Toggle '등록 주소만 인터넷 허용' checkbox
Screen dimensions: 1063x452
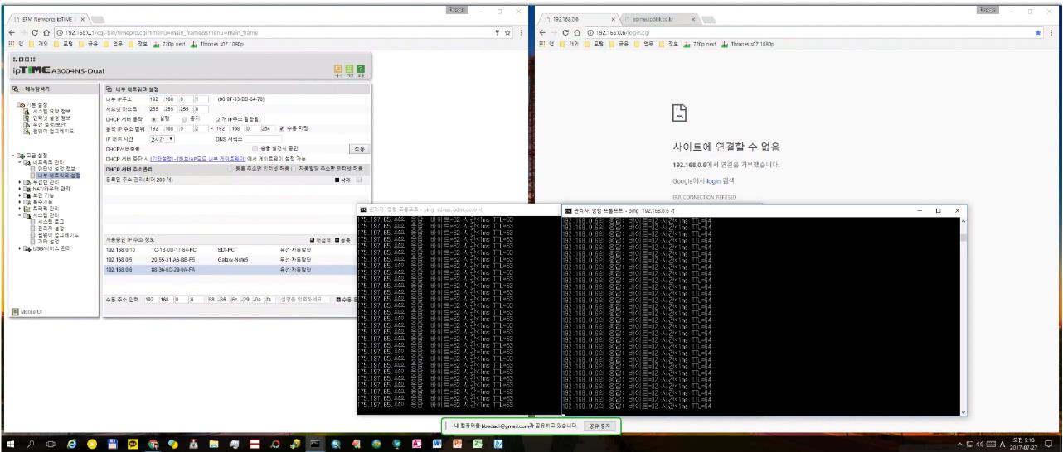point(231,168)
